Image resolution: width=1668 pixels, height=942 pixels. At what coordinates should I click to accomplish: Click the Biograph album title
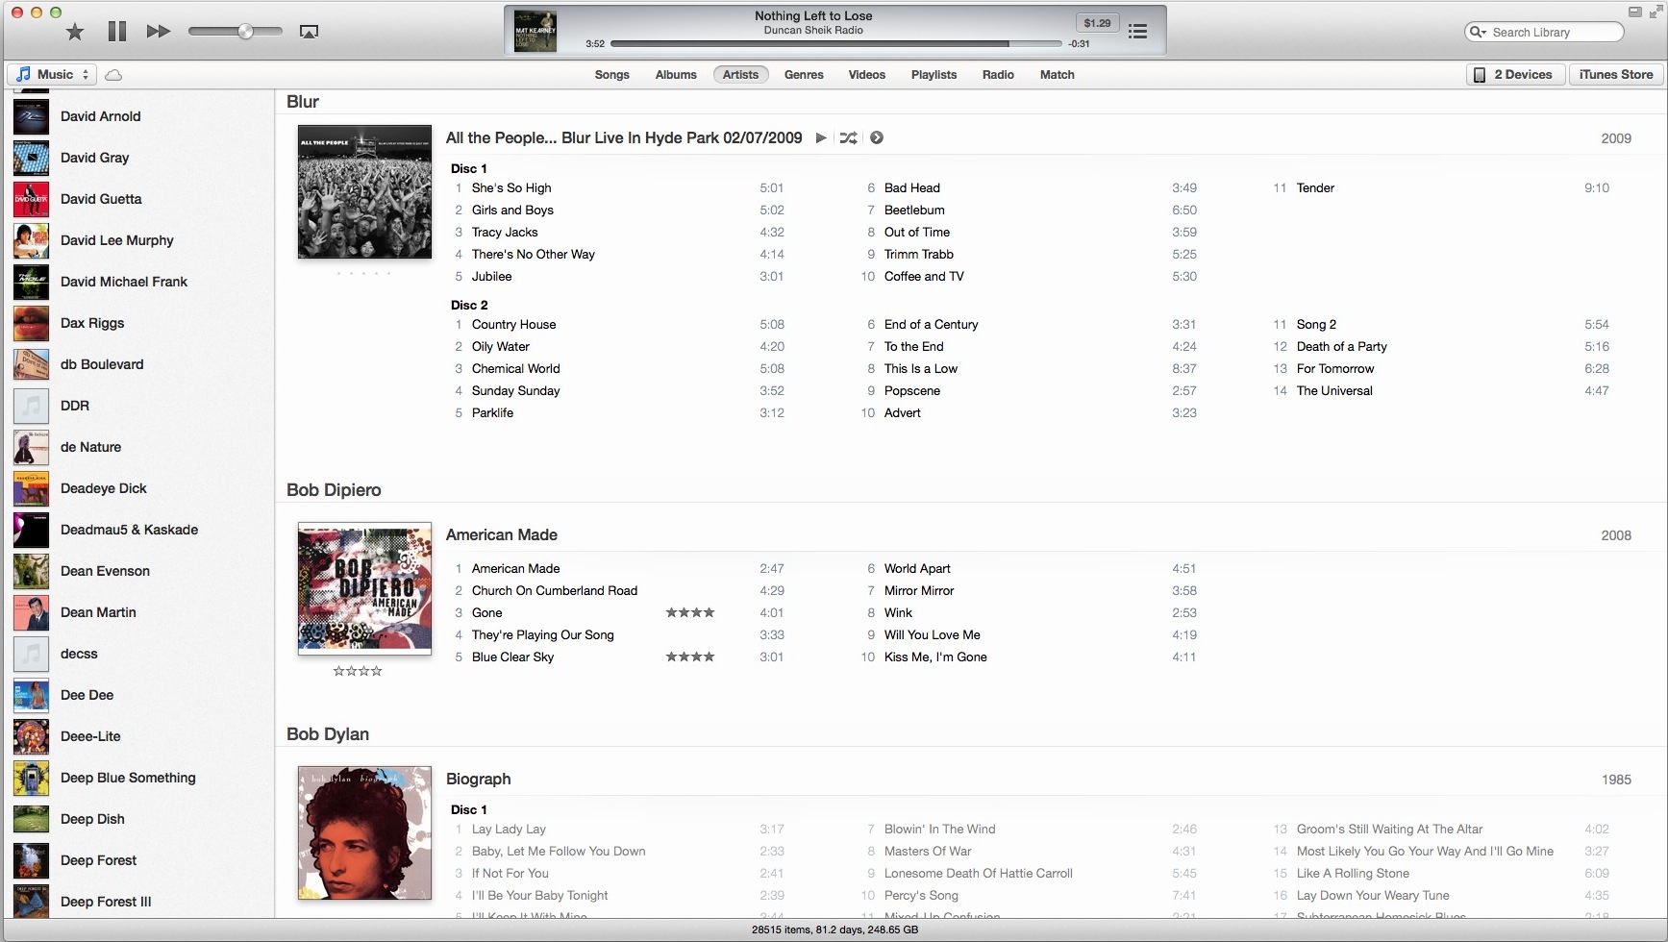478,779
